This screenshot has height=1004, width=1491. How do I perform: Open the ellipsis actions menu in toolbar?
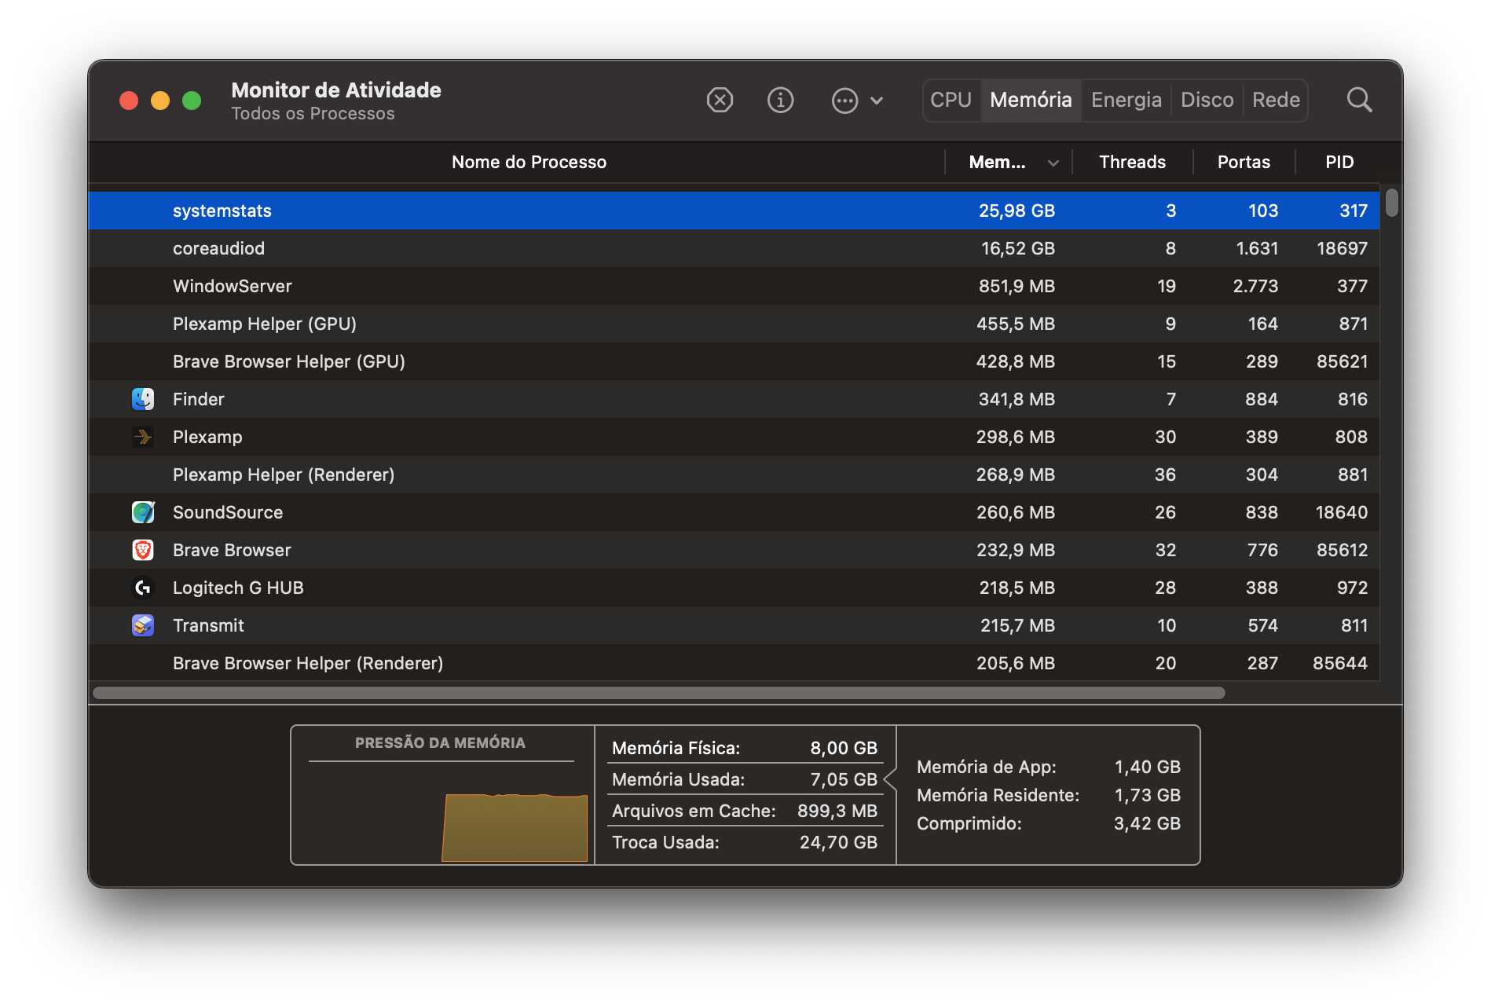(x=857, y=101)
